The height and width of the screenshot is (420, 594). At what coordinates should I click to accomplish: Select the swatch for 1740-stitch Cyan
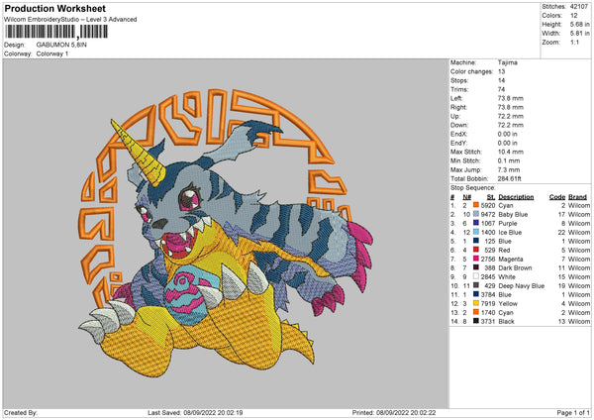coord(476,312)
